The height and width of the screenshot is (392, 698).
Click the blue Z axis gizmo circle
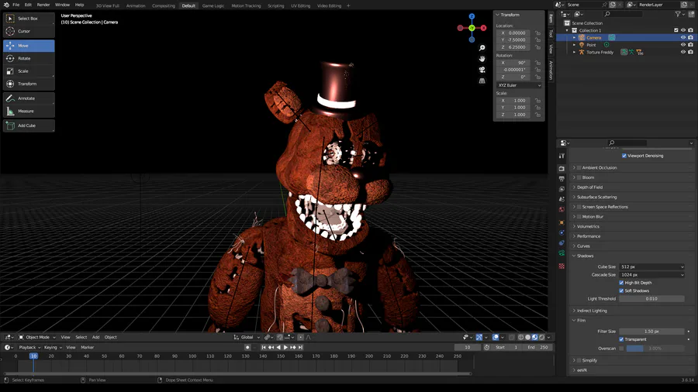pyautogui.click(x=472, y=16)
